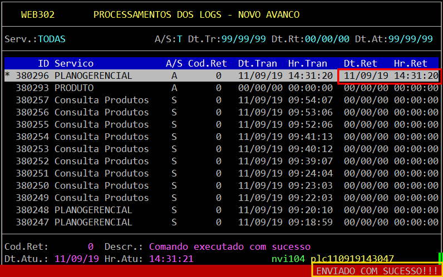Click the ENVIADO COM SUCESSO!!! status message
The width and height of the screenshot is (443, 277).
(x=377, y=270)
